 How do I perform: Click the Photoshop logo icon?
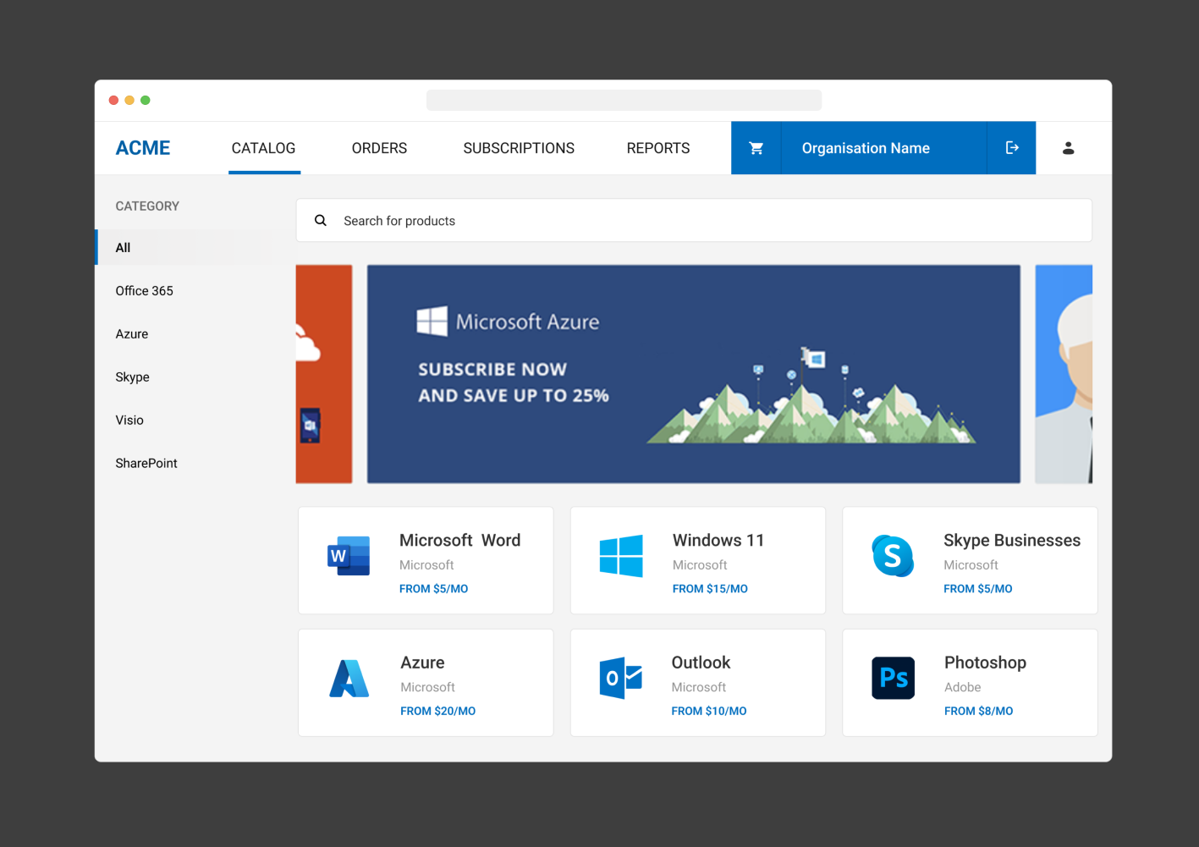tap(894, 678)
